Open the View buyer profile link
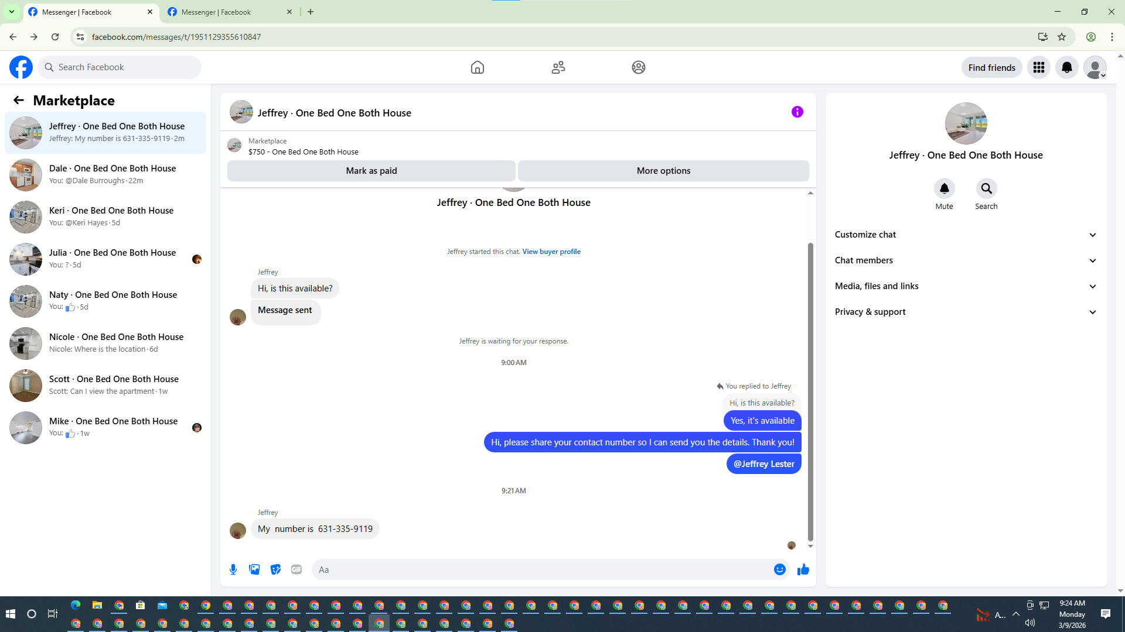 [x=551, y=252]
